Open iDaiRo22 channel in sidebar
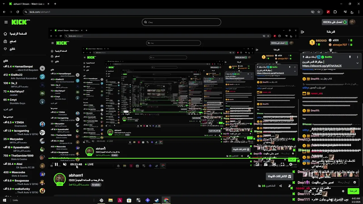 (24, 76)
